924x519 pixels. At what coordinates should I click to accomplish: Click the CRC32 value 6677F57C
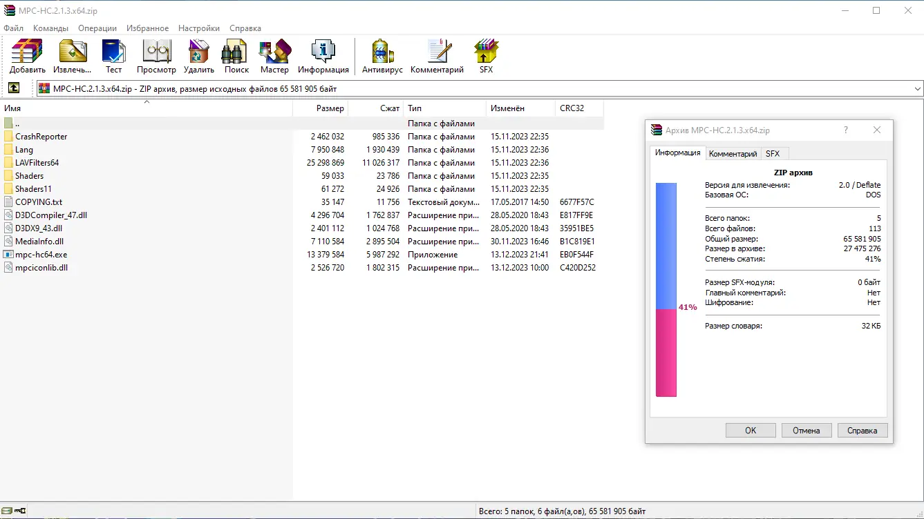576,202
